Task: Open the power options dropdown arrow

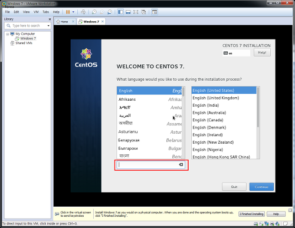Action: 73,12
